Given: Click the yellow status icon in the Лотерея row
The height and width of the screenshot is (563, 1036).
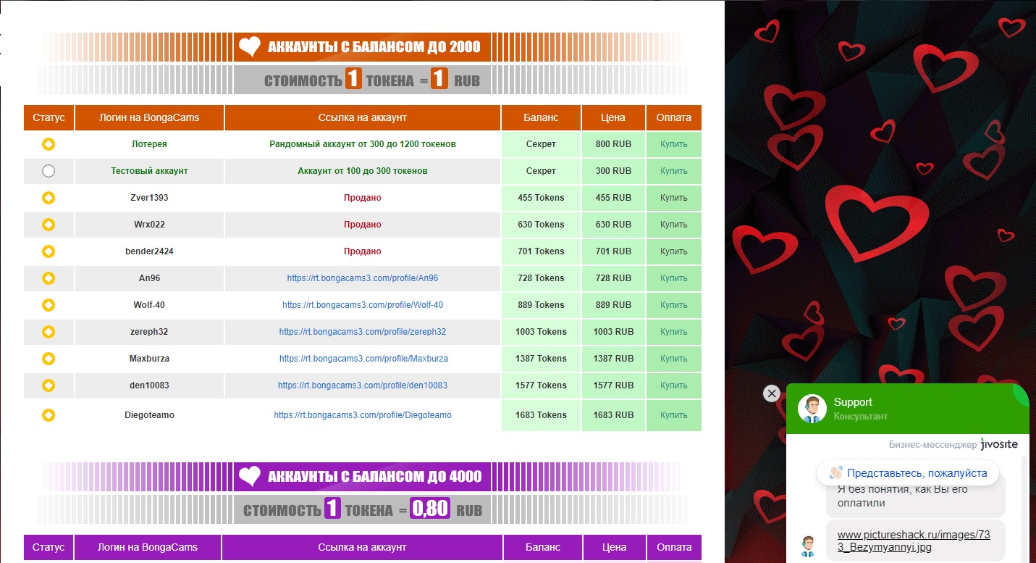Looking at the screenshot, I should [49, 144].
